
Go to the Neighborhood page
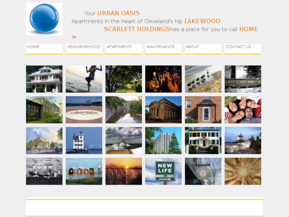pos(83,47)
